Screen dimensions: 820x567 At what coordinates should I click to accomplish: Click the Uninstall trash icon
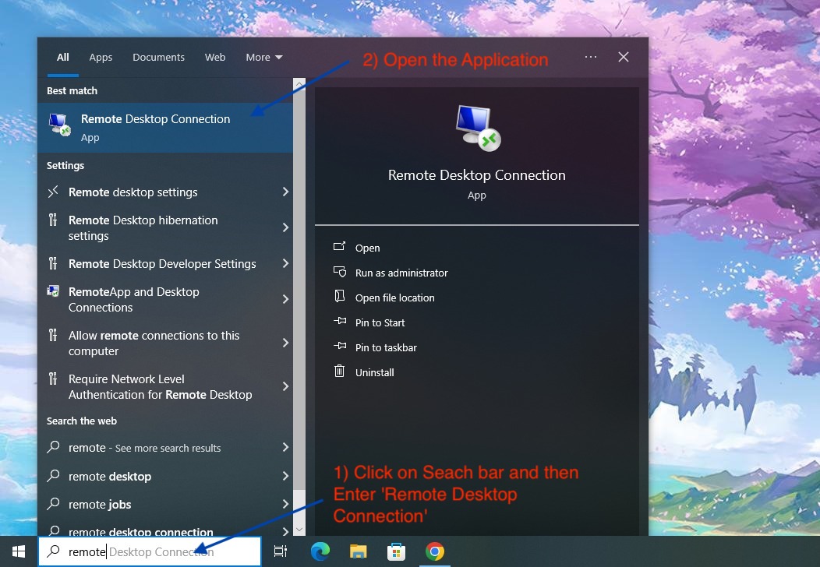[340, 372]
